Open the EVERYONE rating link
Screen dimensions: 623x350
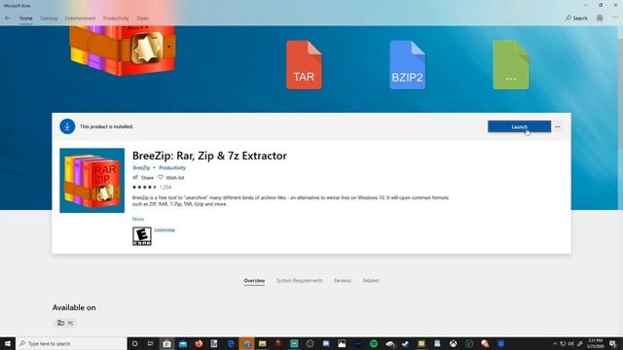coord(165,230)
